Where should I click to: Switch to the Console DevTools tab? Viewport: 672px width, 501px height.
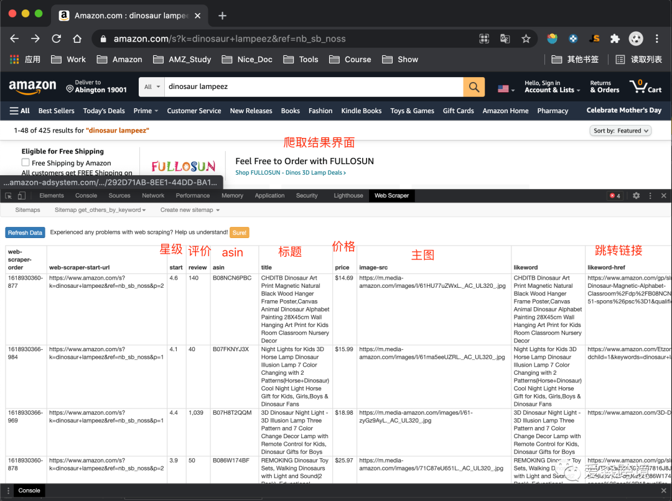pos(86,196)
